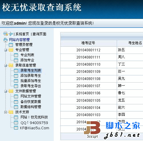The width and height of the screenshot is (143, 141).
Task: Click student name 丁三
Action: [x=121, y=64]
